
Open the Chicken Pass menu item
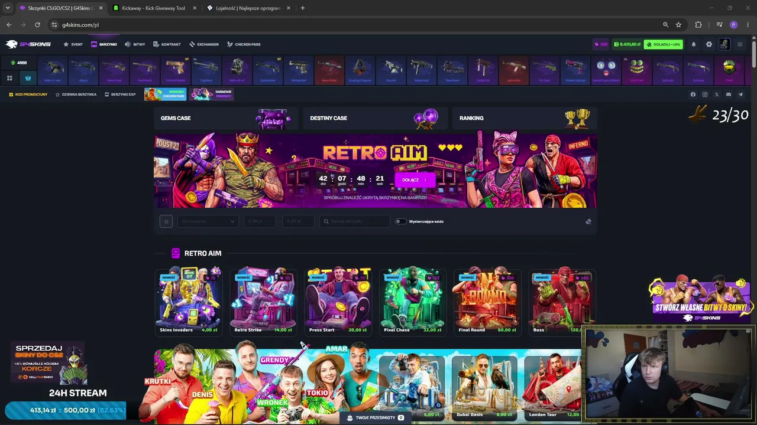(x=244, y=44)
